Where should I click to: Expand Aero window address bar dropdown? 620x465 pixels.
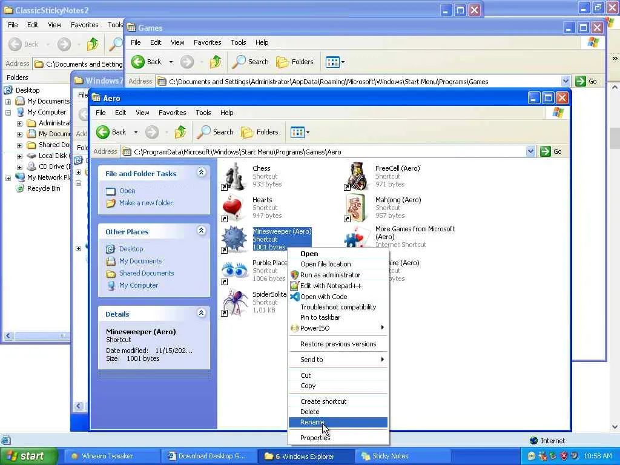[x=530, y=151]
